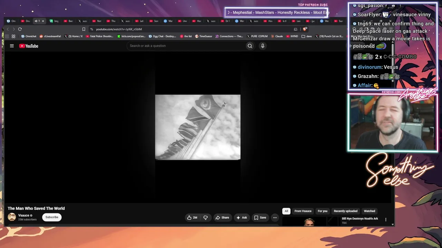The height and width of the screenshot is (248, 442).
Task: Share the video using Share button
Action: pos(222,218)
